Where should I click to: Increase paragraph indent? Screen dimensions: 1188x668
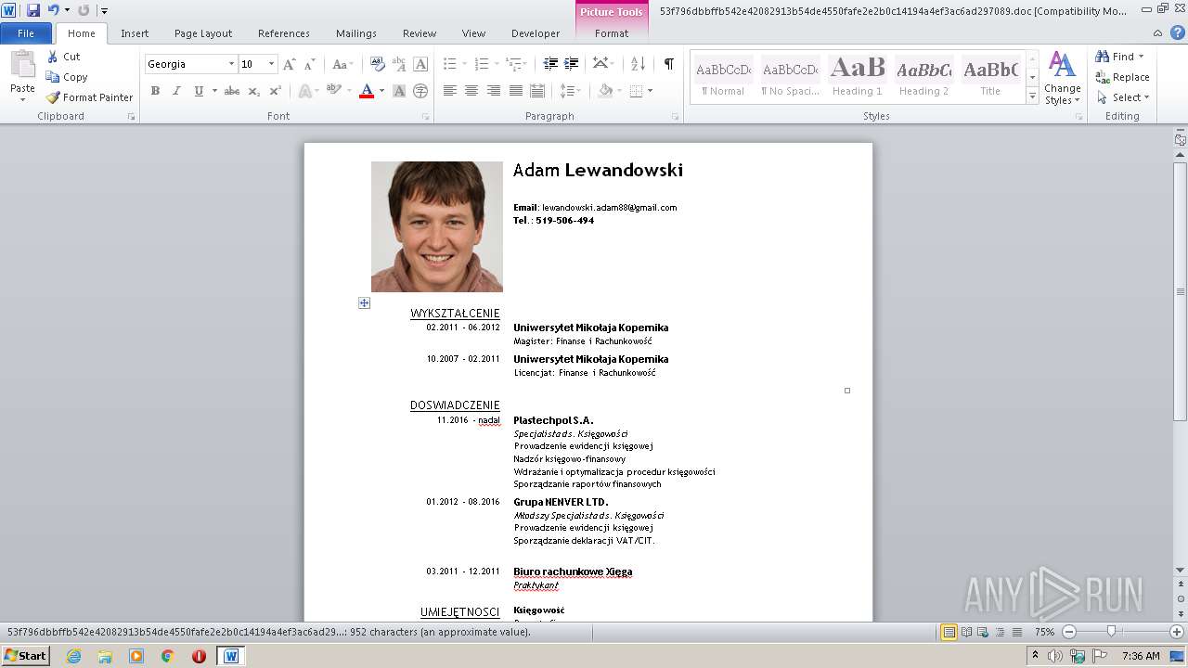[x=572, y=64]
